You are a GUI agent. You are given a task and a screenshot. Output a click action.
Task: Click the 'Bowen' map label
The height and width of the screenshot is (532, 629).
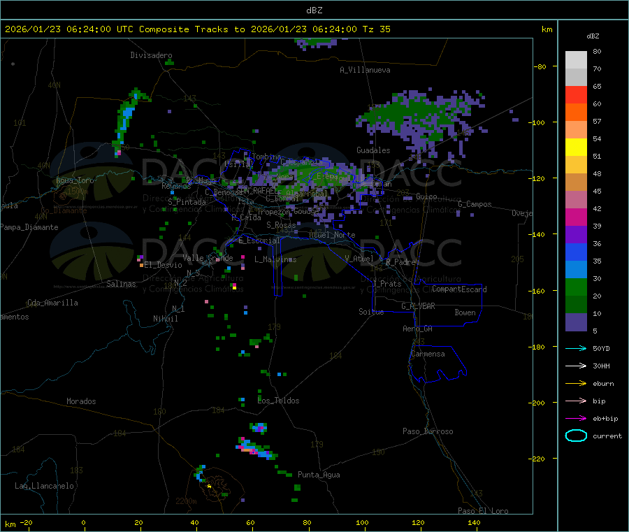pos(465,312)
